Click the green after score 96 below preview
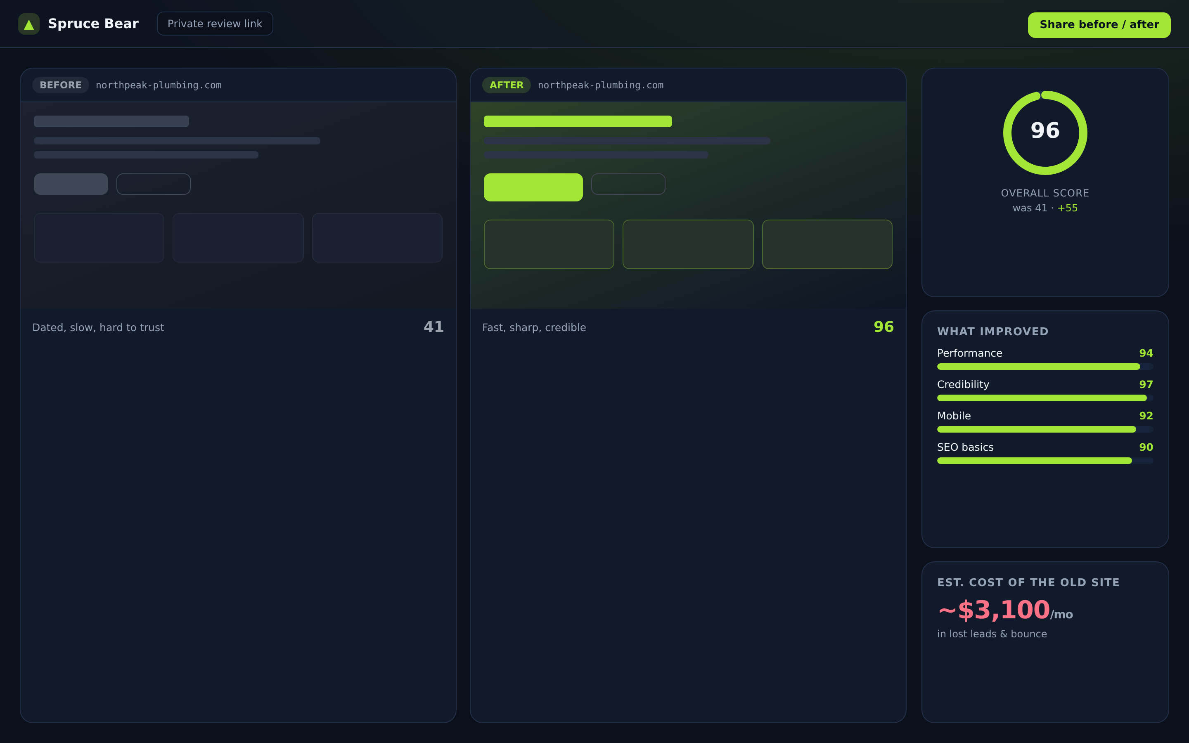Image resolution: width=1189 pixels, height=743 pixels. tap(883, 327)
